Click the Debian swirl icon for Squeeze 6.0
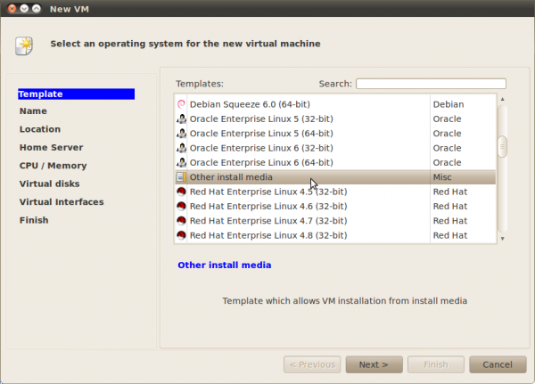 (x=181, y=104)
